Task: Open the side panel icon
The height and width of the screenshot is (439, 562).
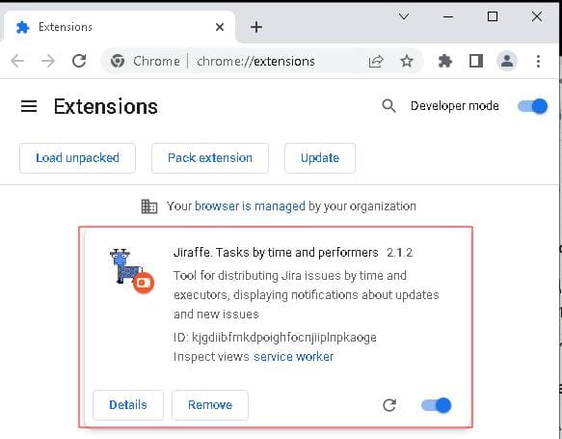Action: 476,62
